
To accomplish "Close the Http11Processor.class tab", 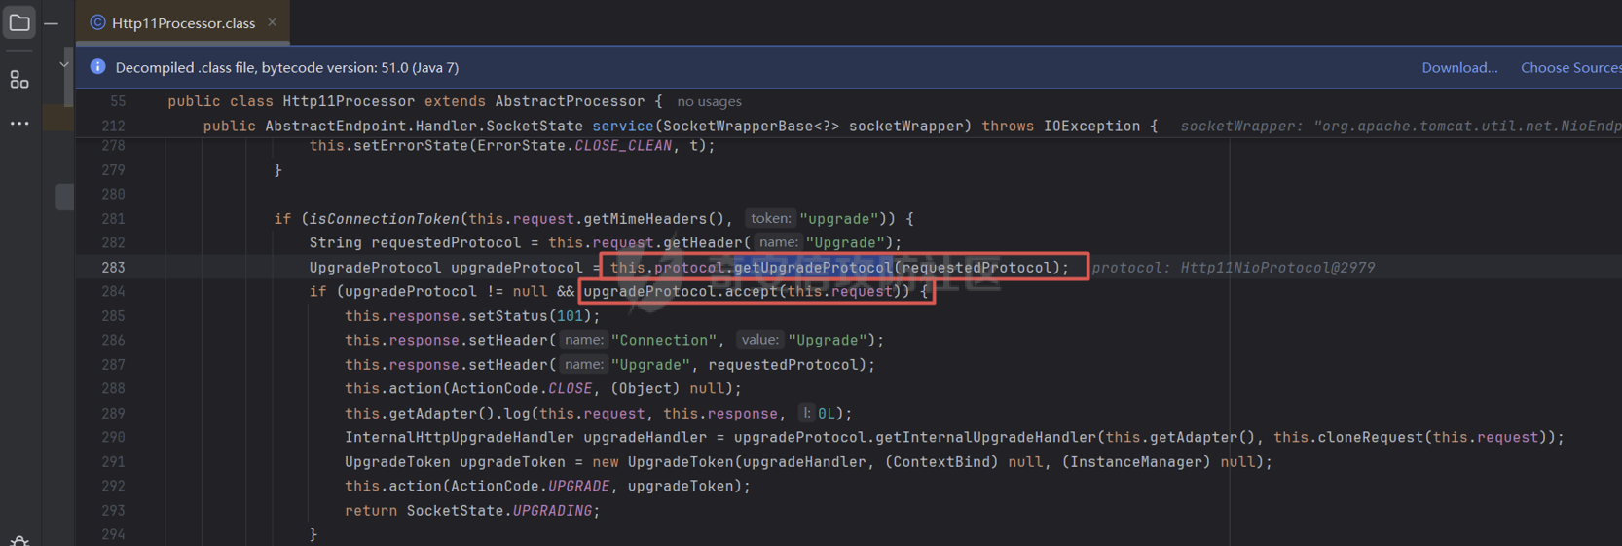I will pyautogui.click(x=273, y=22).
